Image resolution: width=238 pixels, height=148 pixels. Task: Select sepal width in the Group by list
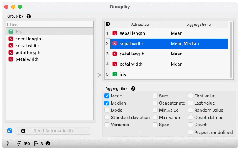click(x=50, y=45)
